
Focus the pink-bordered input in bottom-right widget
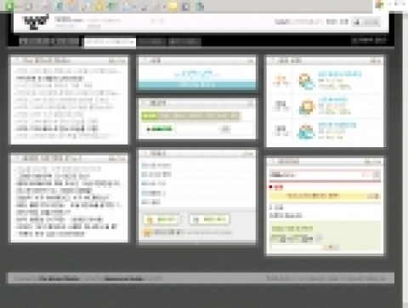tap(325, 174)
